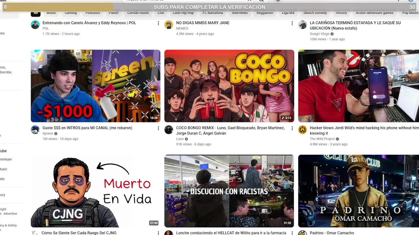419x235 pixels.
Task: Open the PADRINO Omar Camacho thumbnail
Action: [358, 191]
